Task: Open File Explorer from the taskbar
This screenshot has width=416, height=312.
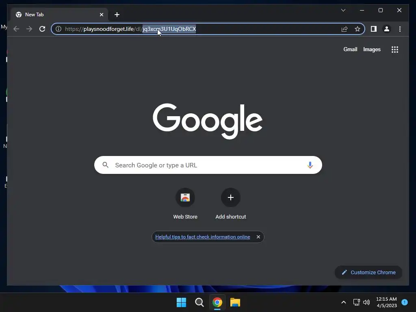Action: click(x=235, y=302)
